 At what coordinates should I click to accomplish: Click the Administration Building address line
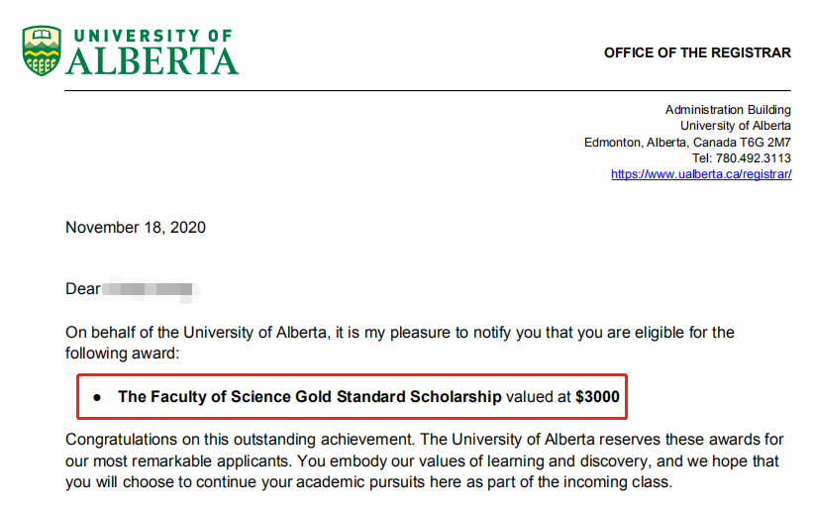pos(728,110)
